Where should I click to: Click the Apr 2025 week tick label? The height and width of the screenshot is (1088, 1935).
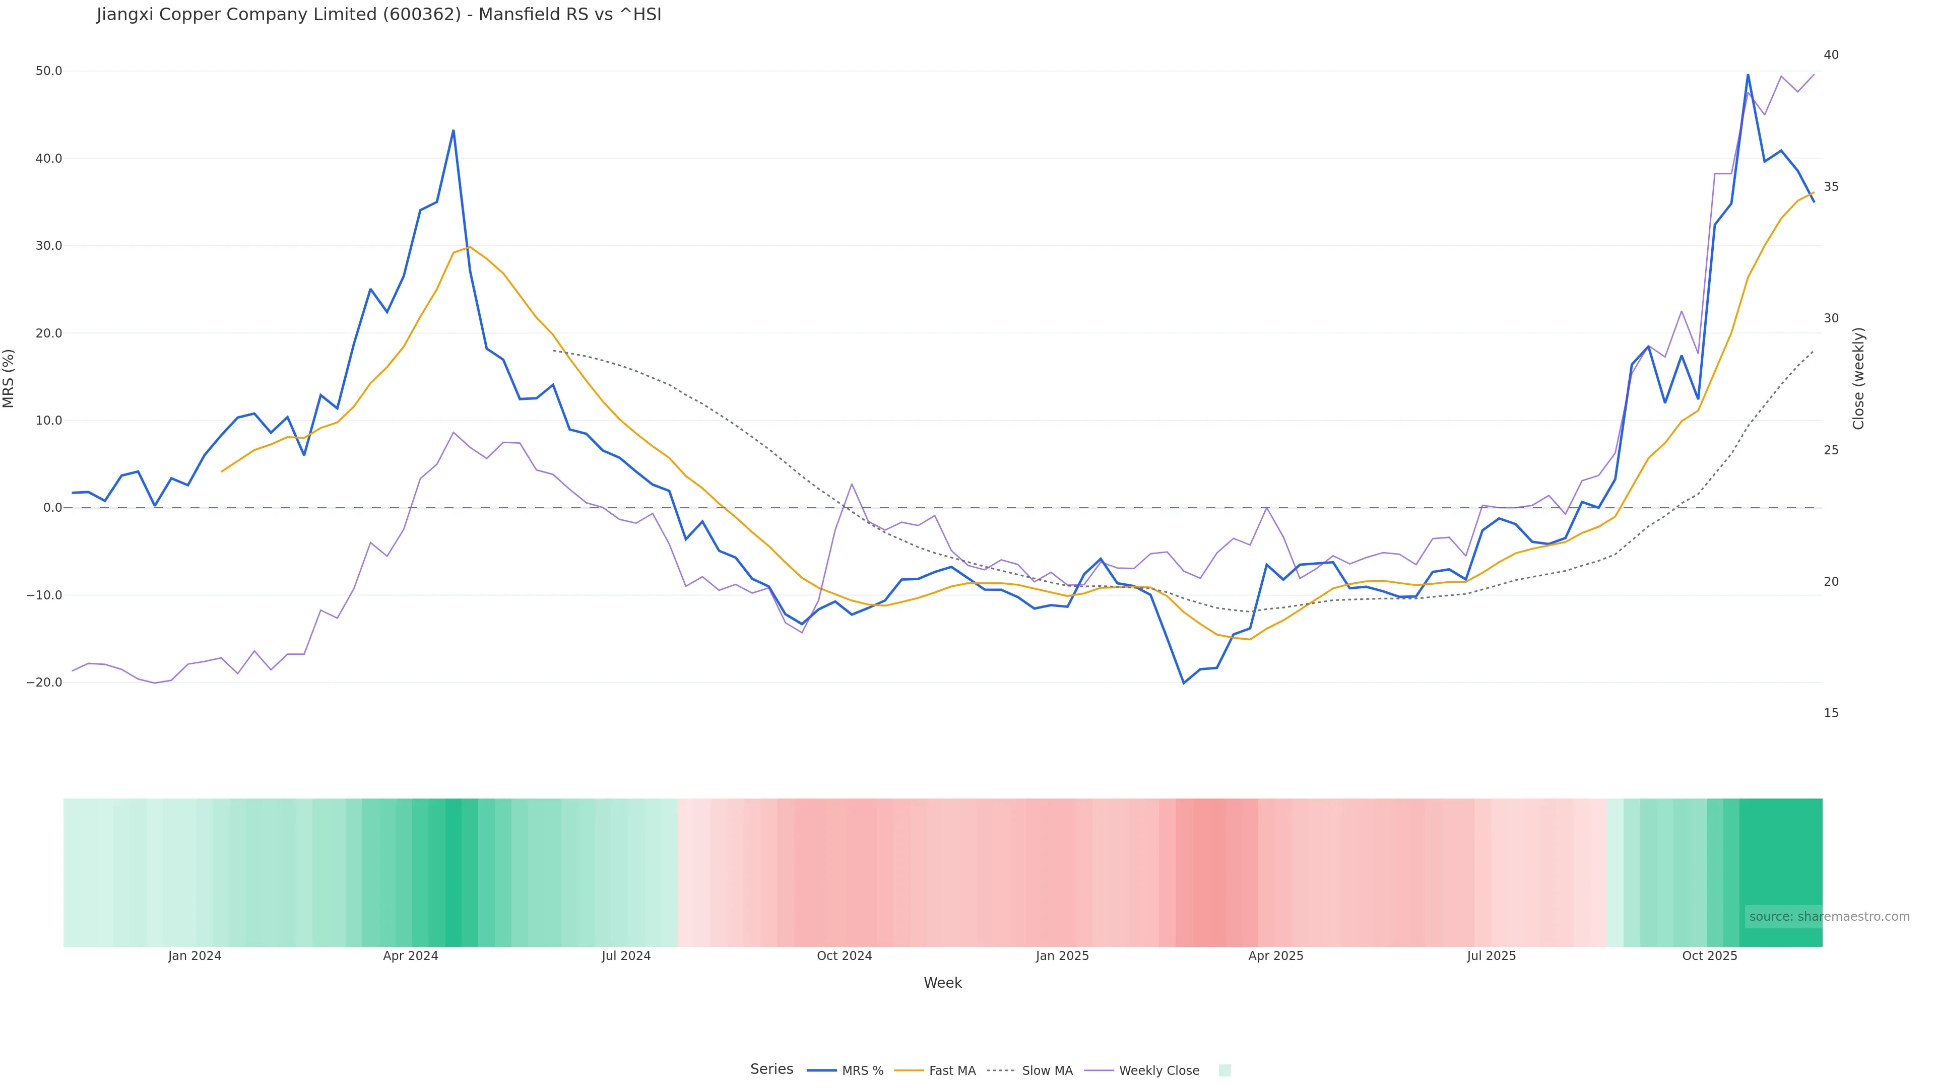(x=1275, y=956)
